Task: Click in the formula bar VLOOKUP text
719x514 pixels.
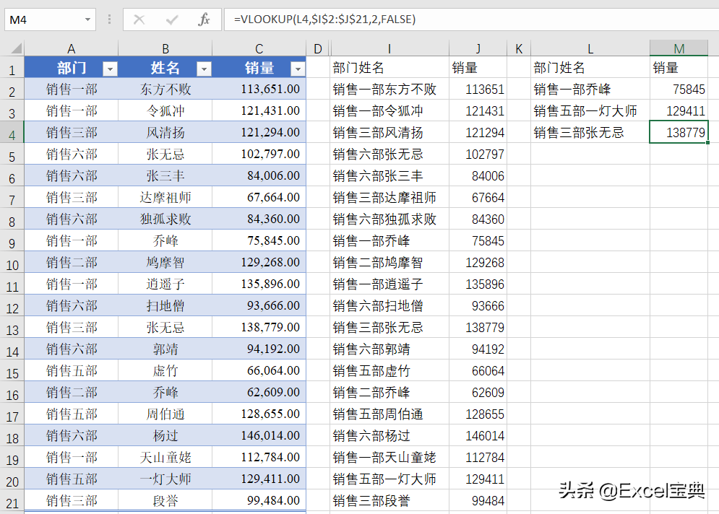Action: pos(324,19)
